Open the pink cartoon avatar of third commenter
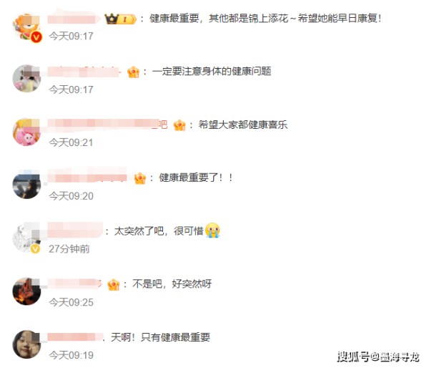This screenshot has height=368, width=429. tap(27, 132)
